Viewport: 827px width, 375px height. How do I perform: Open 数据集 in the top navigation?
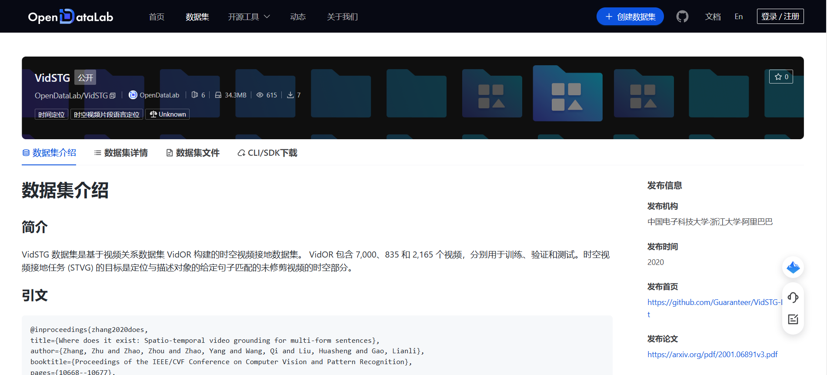tap(197, 17)
